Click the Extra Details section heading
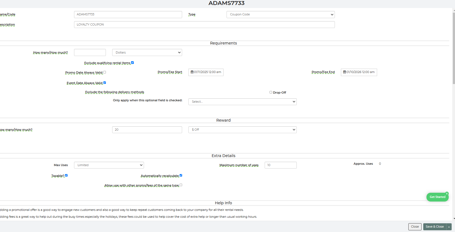455x232 pixels. pos(224,156)
